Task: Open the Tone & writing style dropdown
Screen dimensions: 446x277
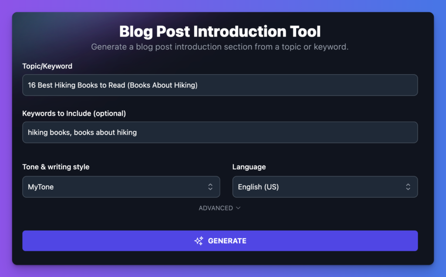Action: [x=121, y=187]
